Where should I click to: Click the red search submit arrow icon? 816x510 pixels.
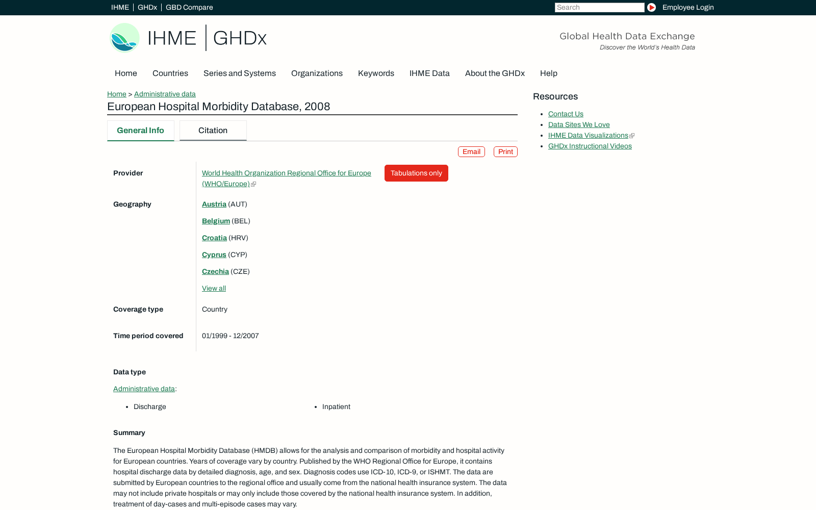(x=651, y=7)
